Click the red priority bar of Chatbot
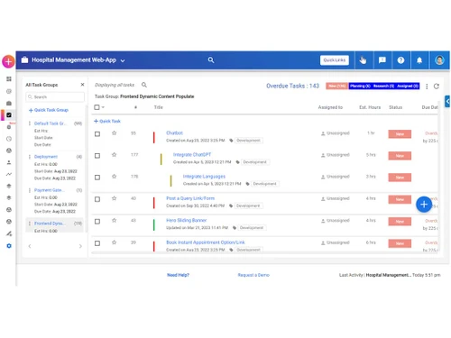The width and height of the screenshot is (451, 338). (154, 137)
